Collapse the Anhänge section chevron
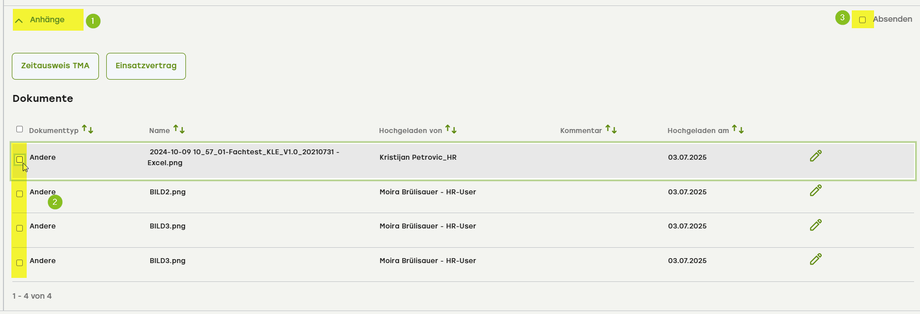The height and width of the screenshot is (314, 920). [19, 20]
